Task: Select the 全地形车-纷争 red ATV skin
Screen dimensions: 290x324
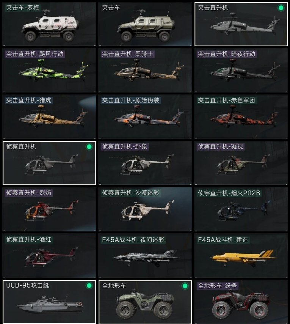Action: [x=241, y=302]
